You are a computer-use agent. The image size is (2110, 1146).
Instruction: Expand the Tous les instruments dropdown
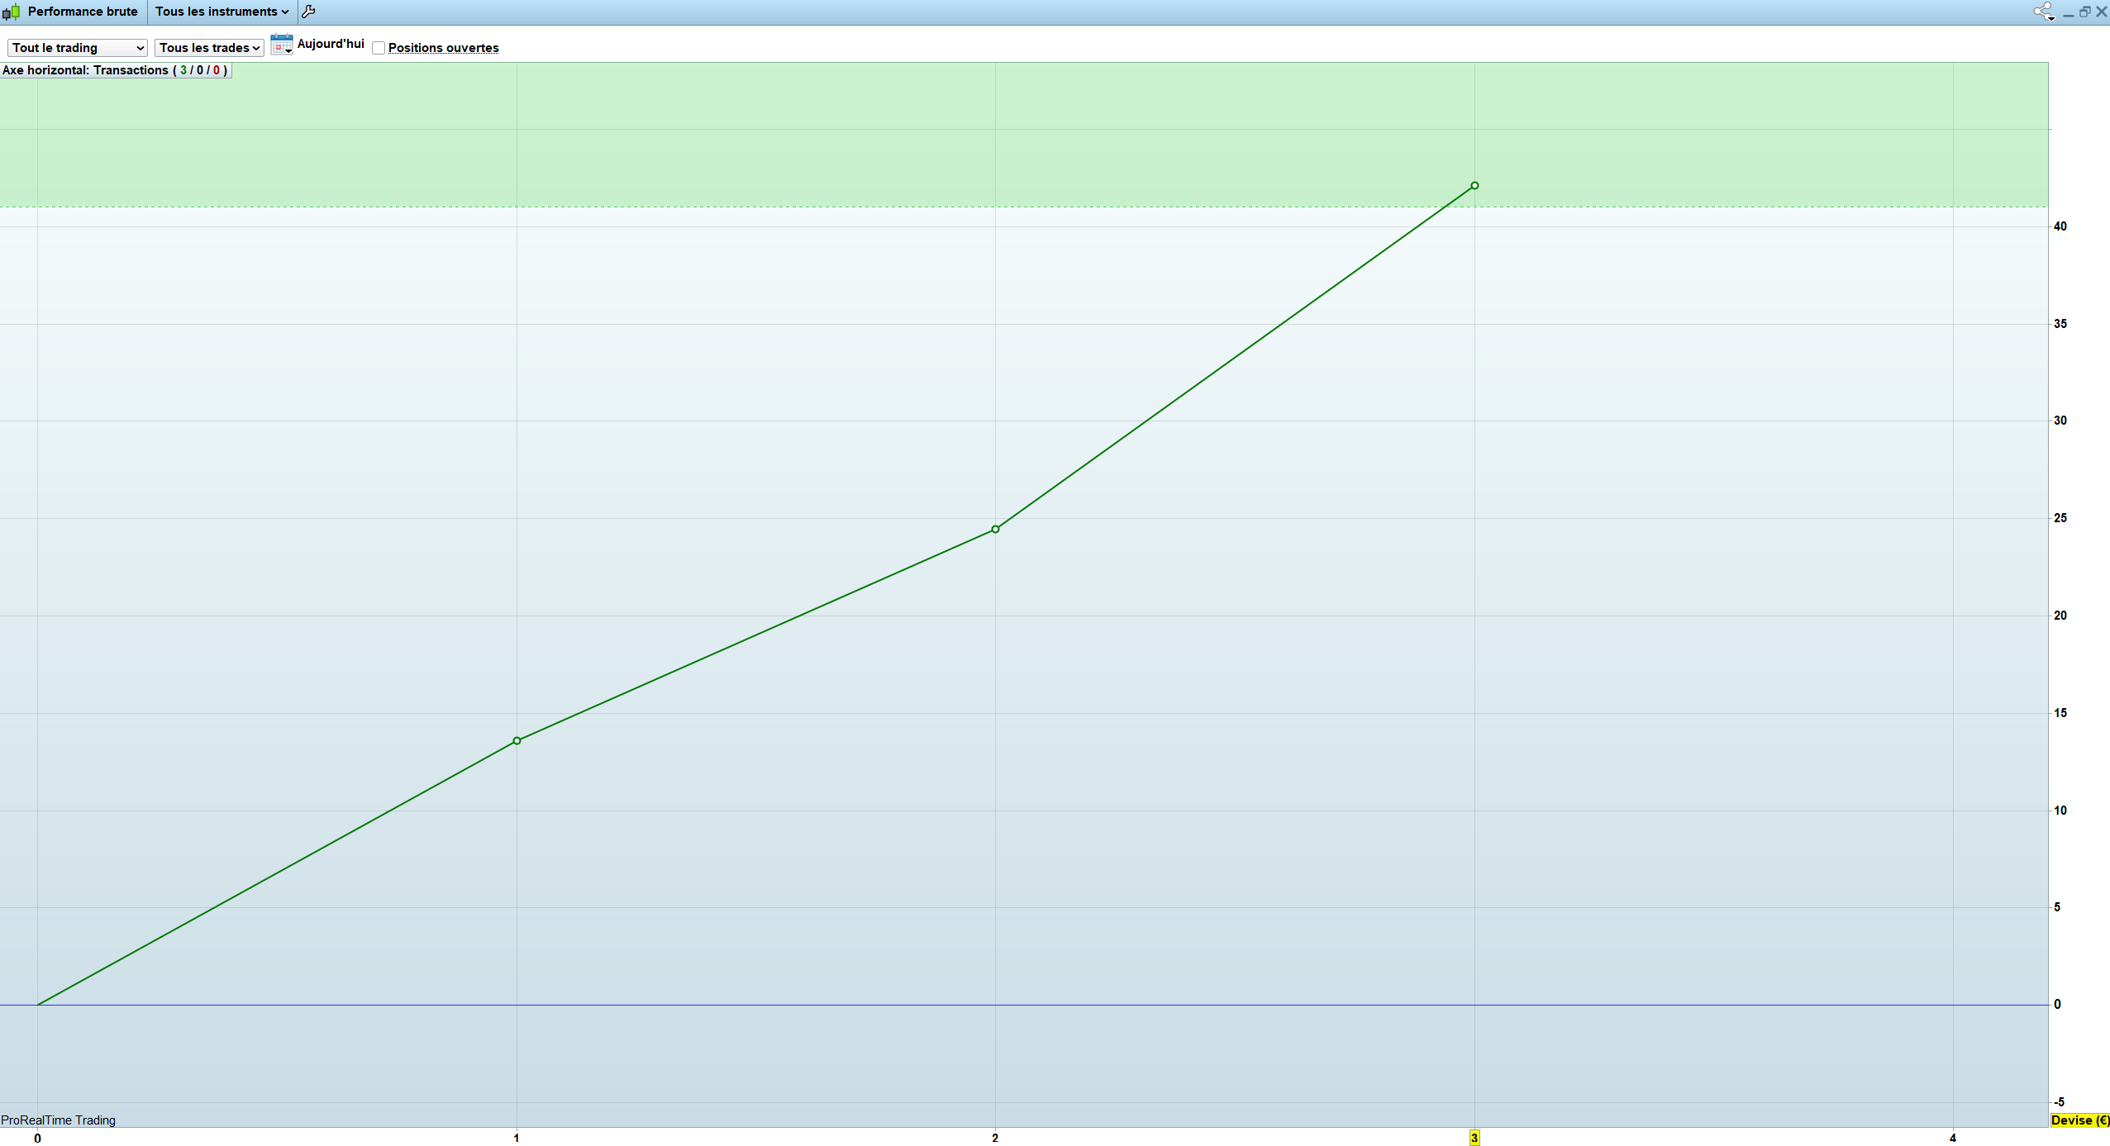[x=221, y=12]
